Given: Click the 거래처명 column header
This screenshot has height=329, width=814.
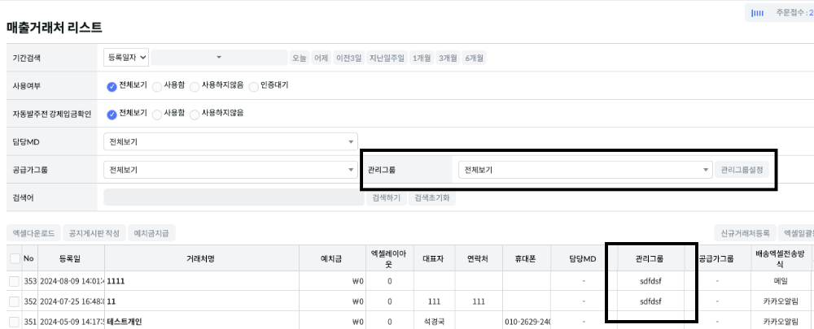Looking at the screenshot, I should [201, 258].
